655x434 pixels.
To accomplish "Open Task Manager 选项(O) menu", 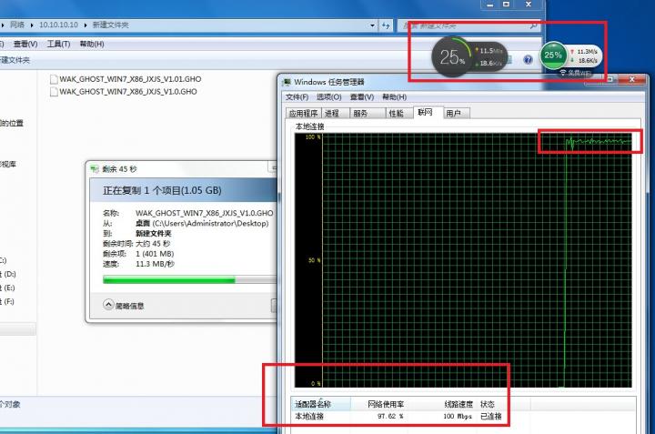I will pos(328,97).
